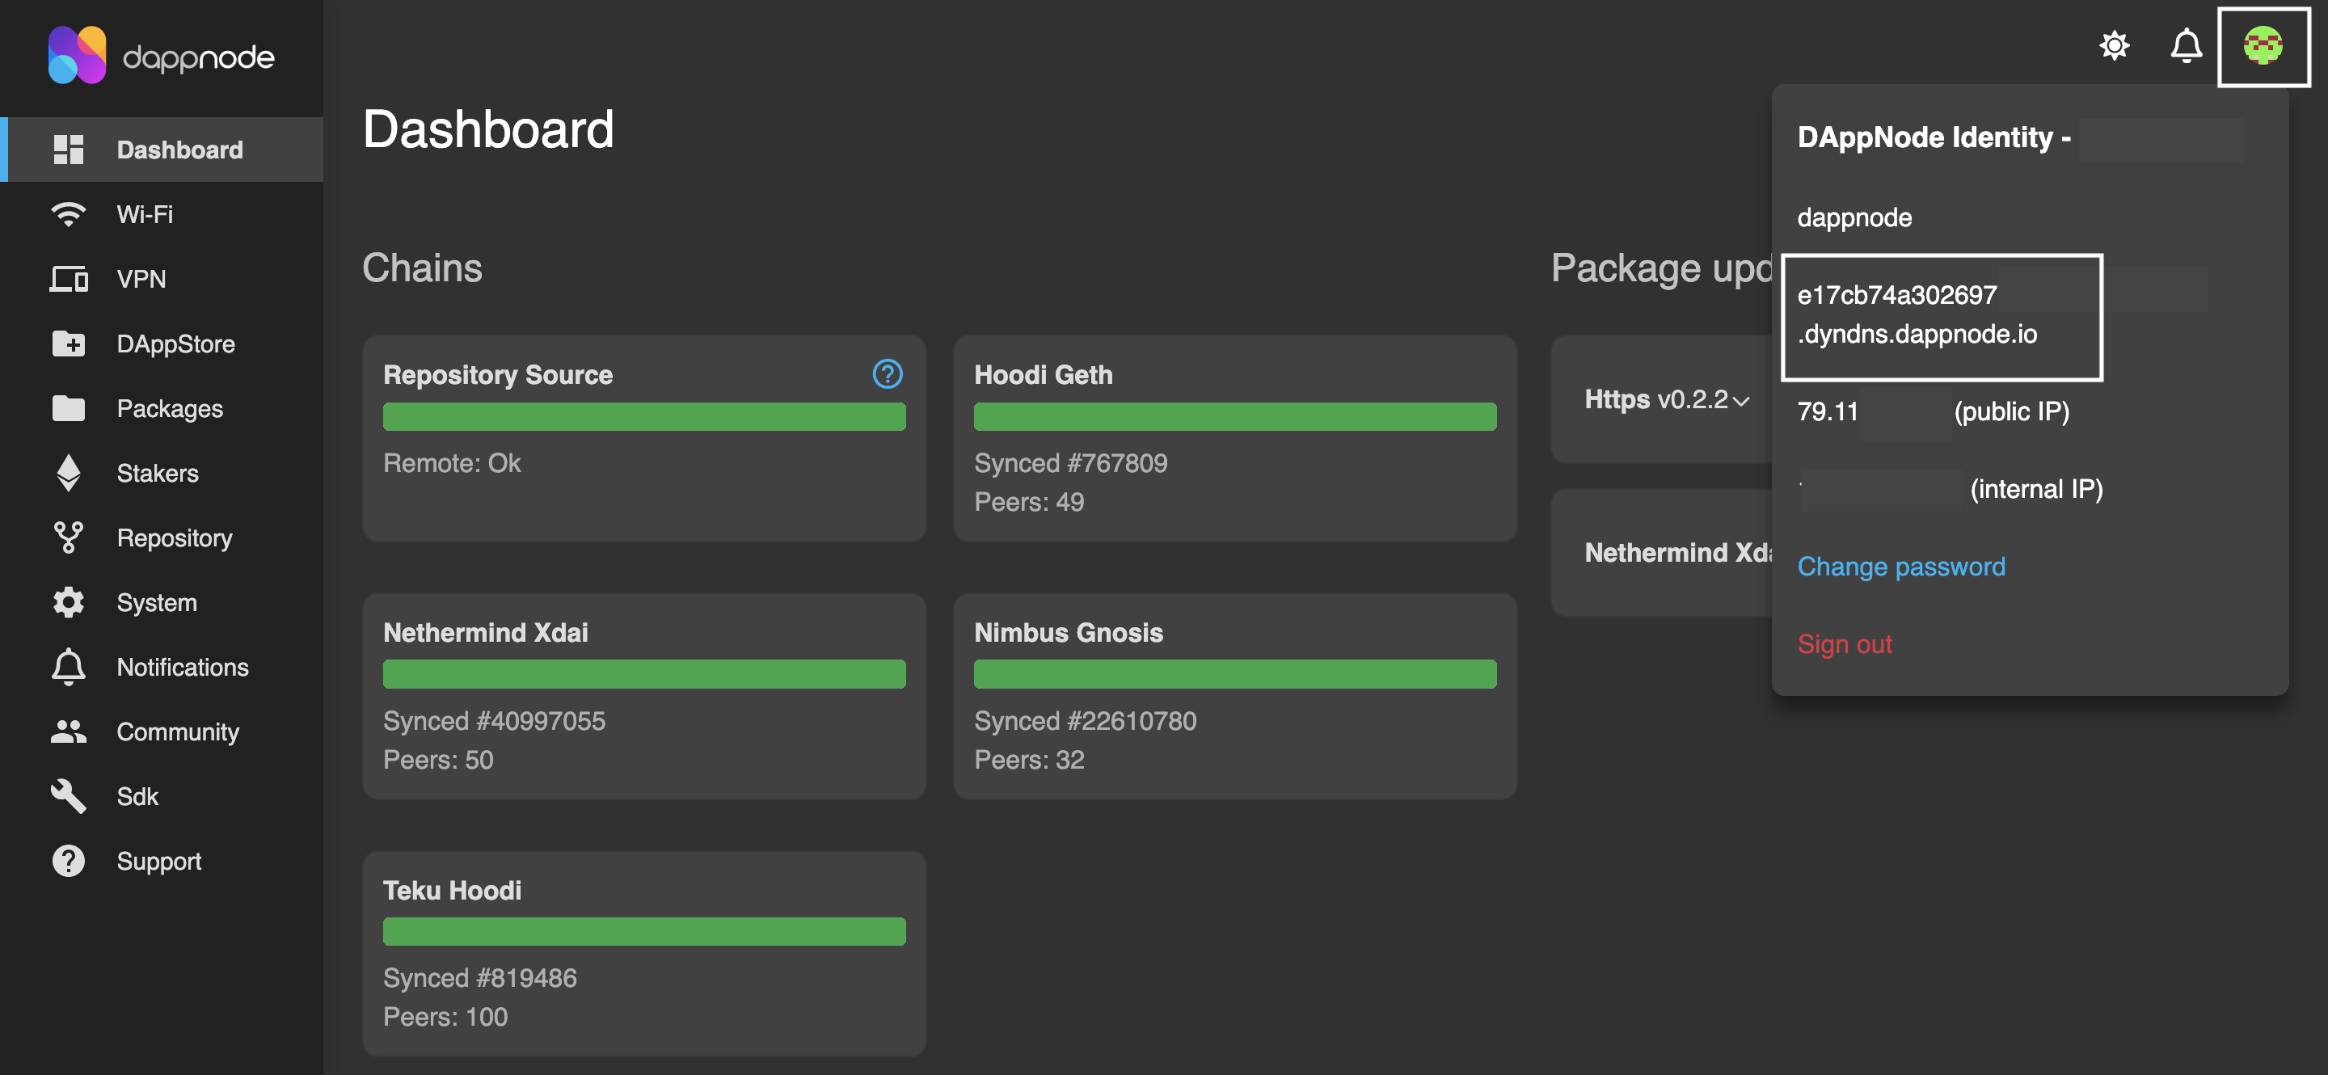This screenshot has width=2328, height=1075.
Task: Select the dyndns.dappnode.io domain text
Action: click(1916, 335)
